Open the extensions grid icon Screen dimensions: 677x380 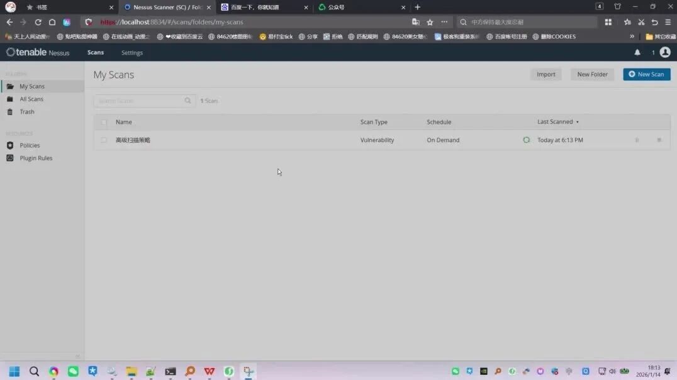608,22
